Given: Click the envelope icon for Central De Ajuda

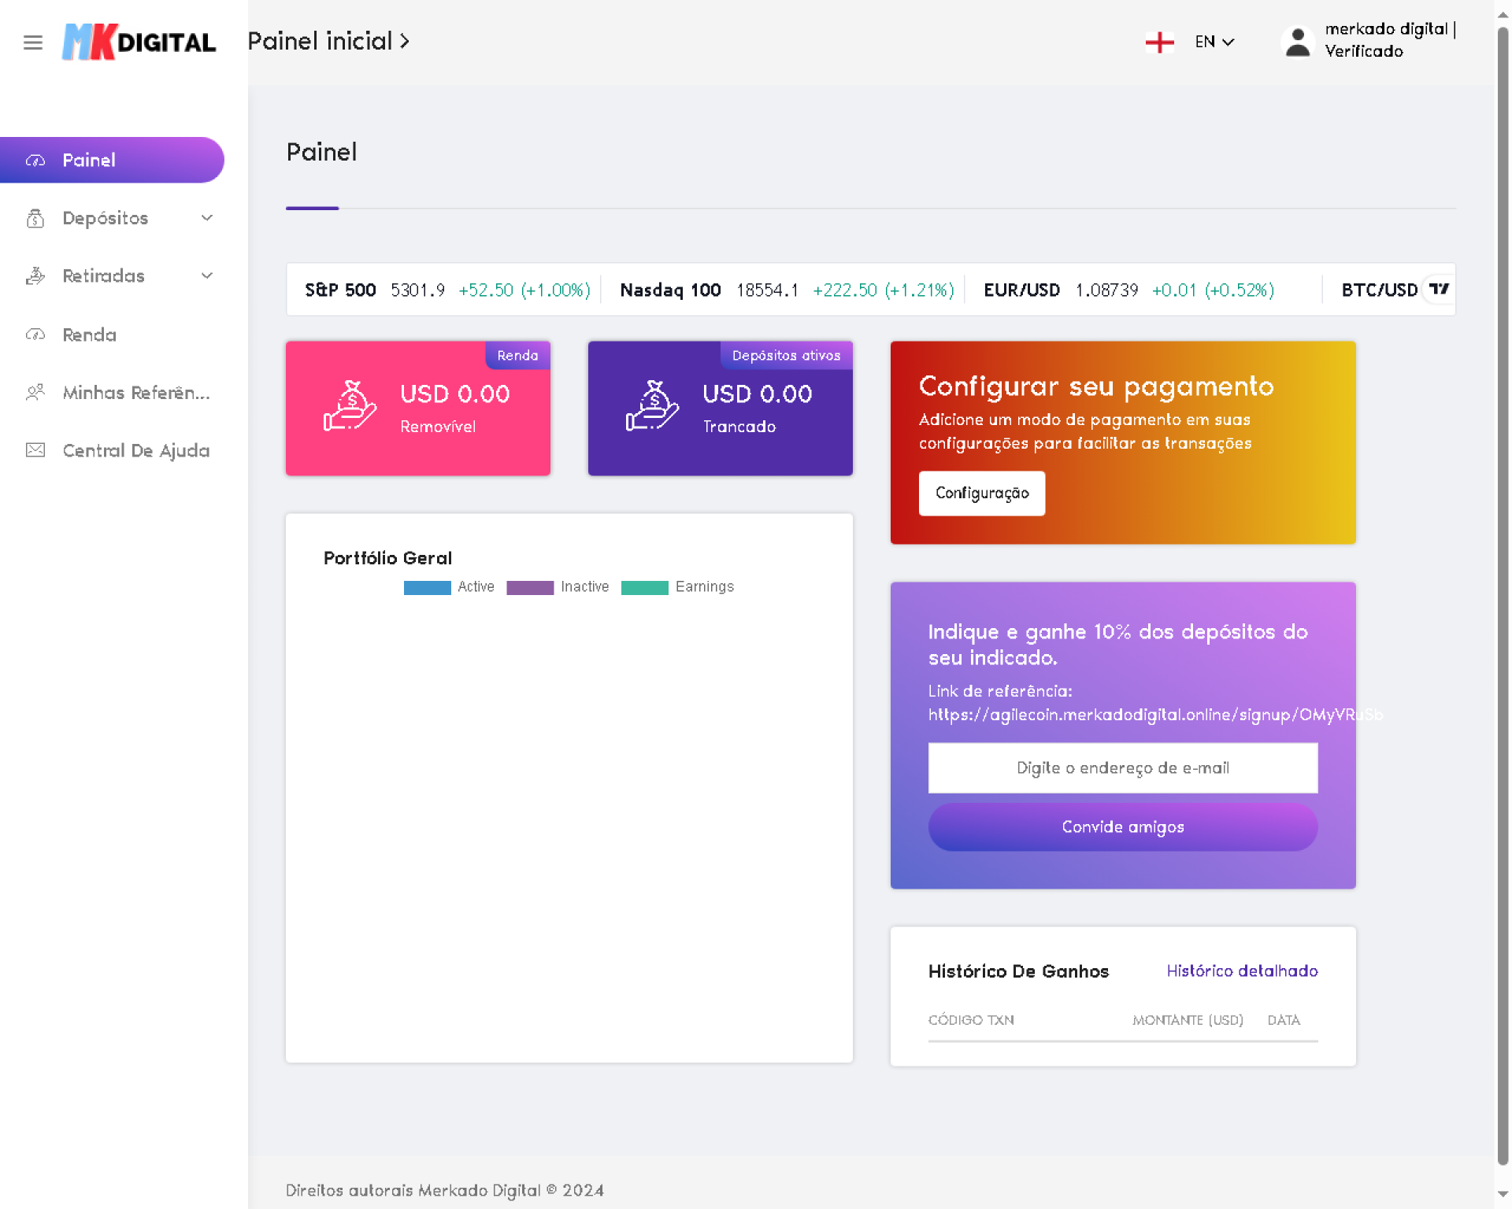Looking at the screenshot, I should [x=35, y=450].
